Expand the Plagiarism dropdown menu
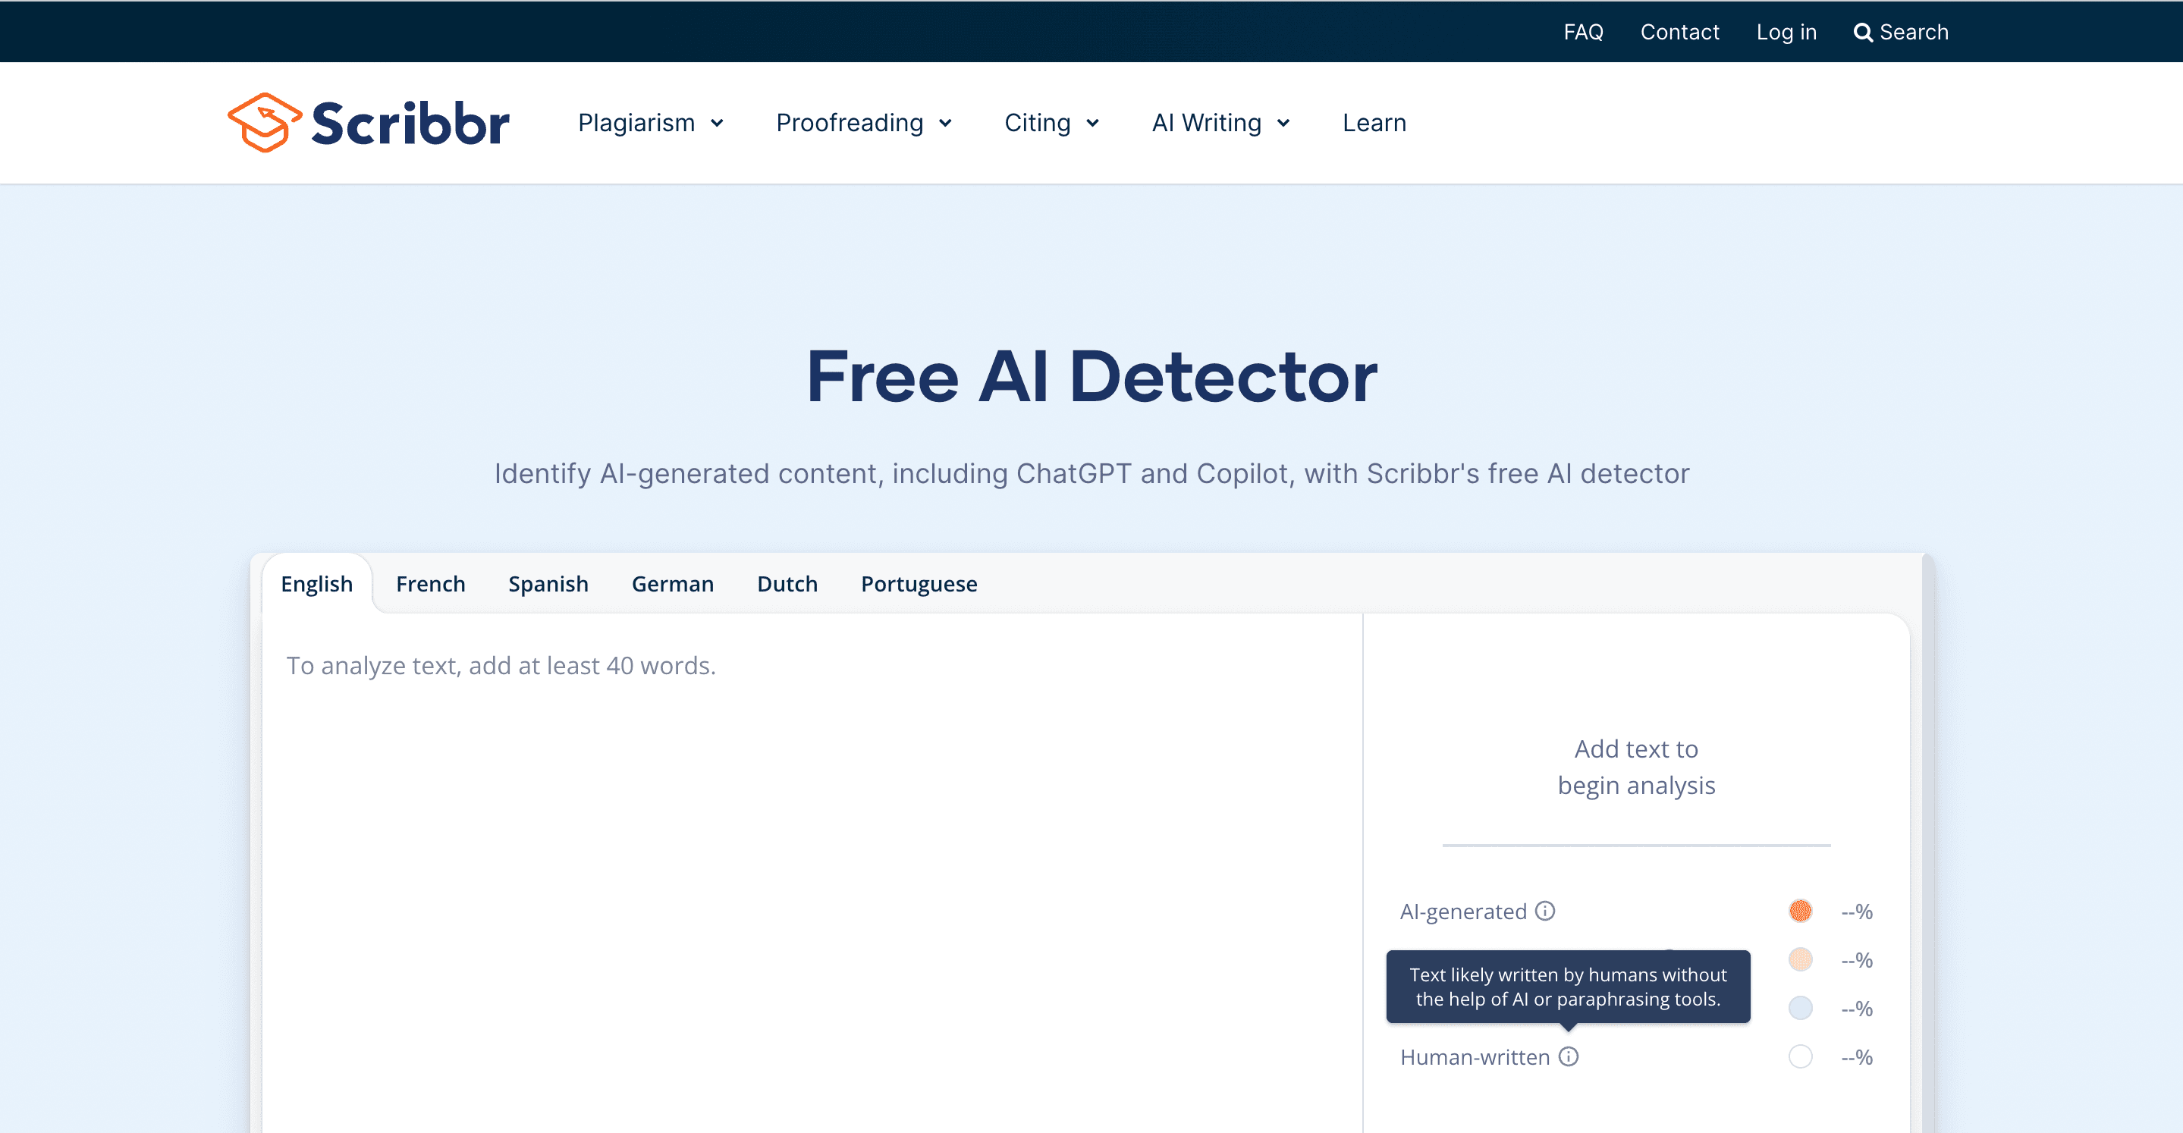2183x1133 pixels. (x=651, y=123)
